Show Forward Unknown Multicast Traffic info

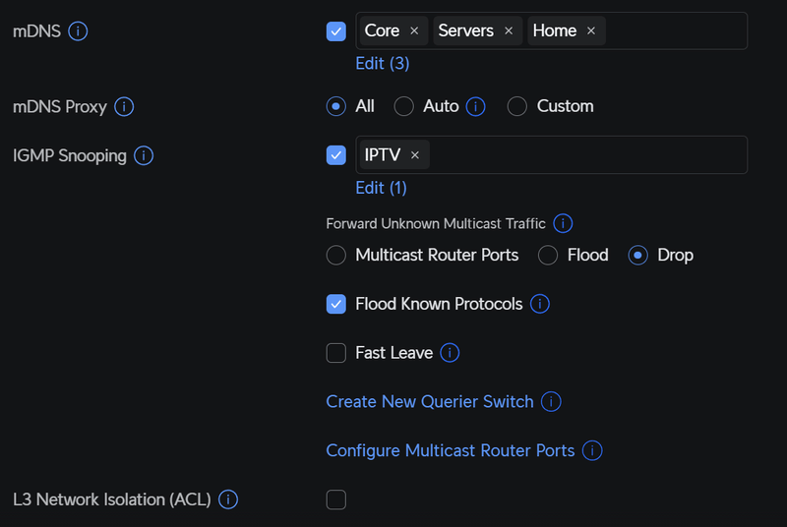pos(564,223)
